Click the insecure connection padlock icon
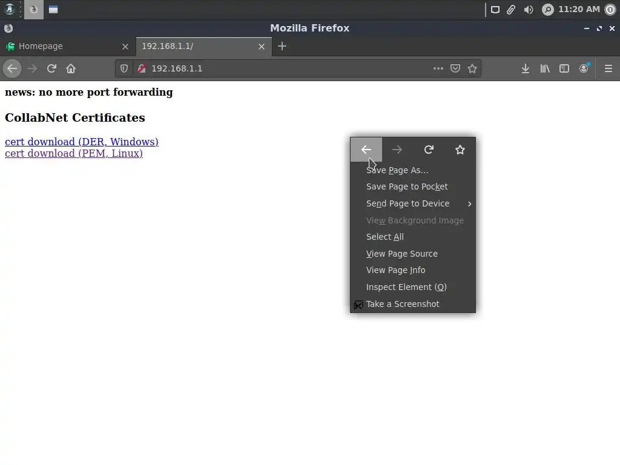The height and width of the screenshot is (465, 620). tap(142, 68)
